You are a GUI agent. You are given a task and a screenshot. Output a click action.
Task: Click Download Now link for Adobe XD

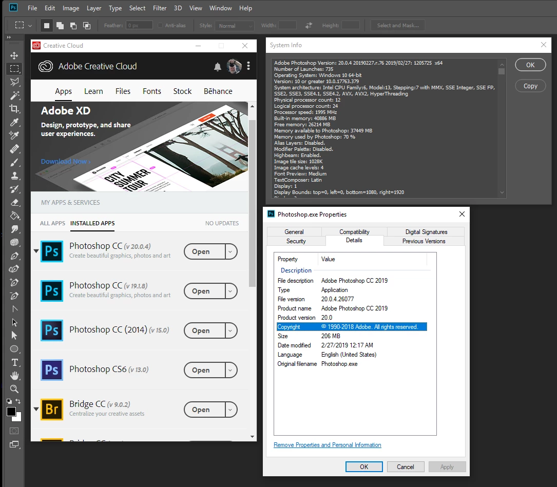tap(66, 161)
